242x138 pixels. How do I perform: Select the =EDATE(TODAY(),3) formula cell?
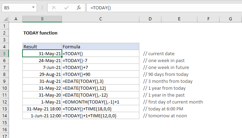tap(100, 81)
